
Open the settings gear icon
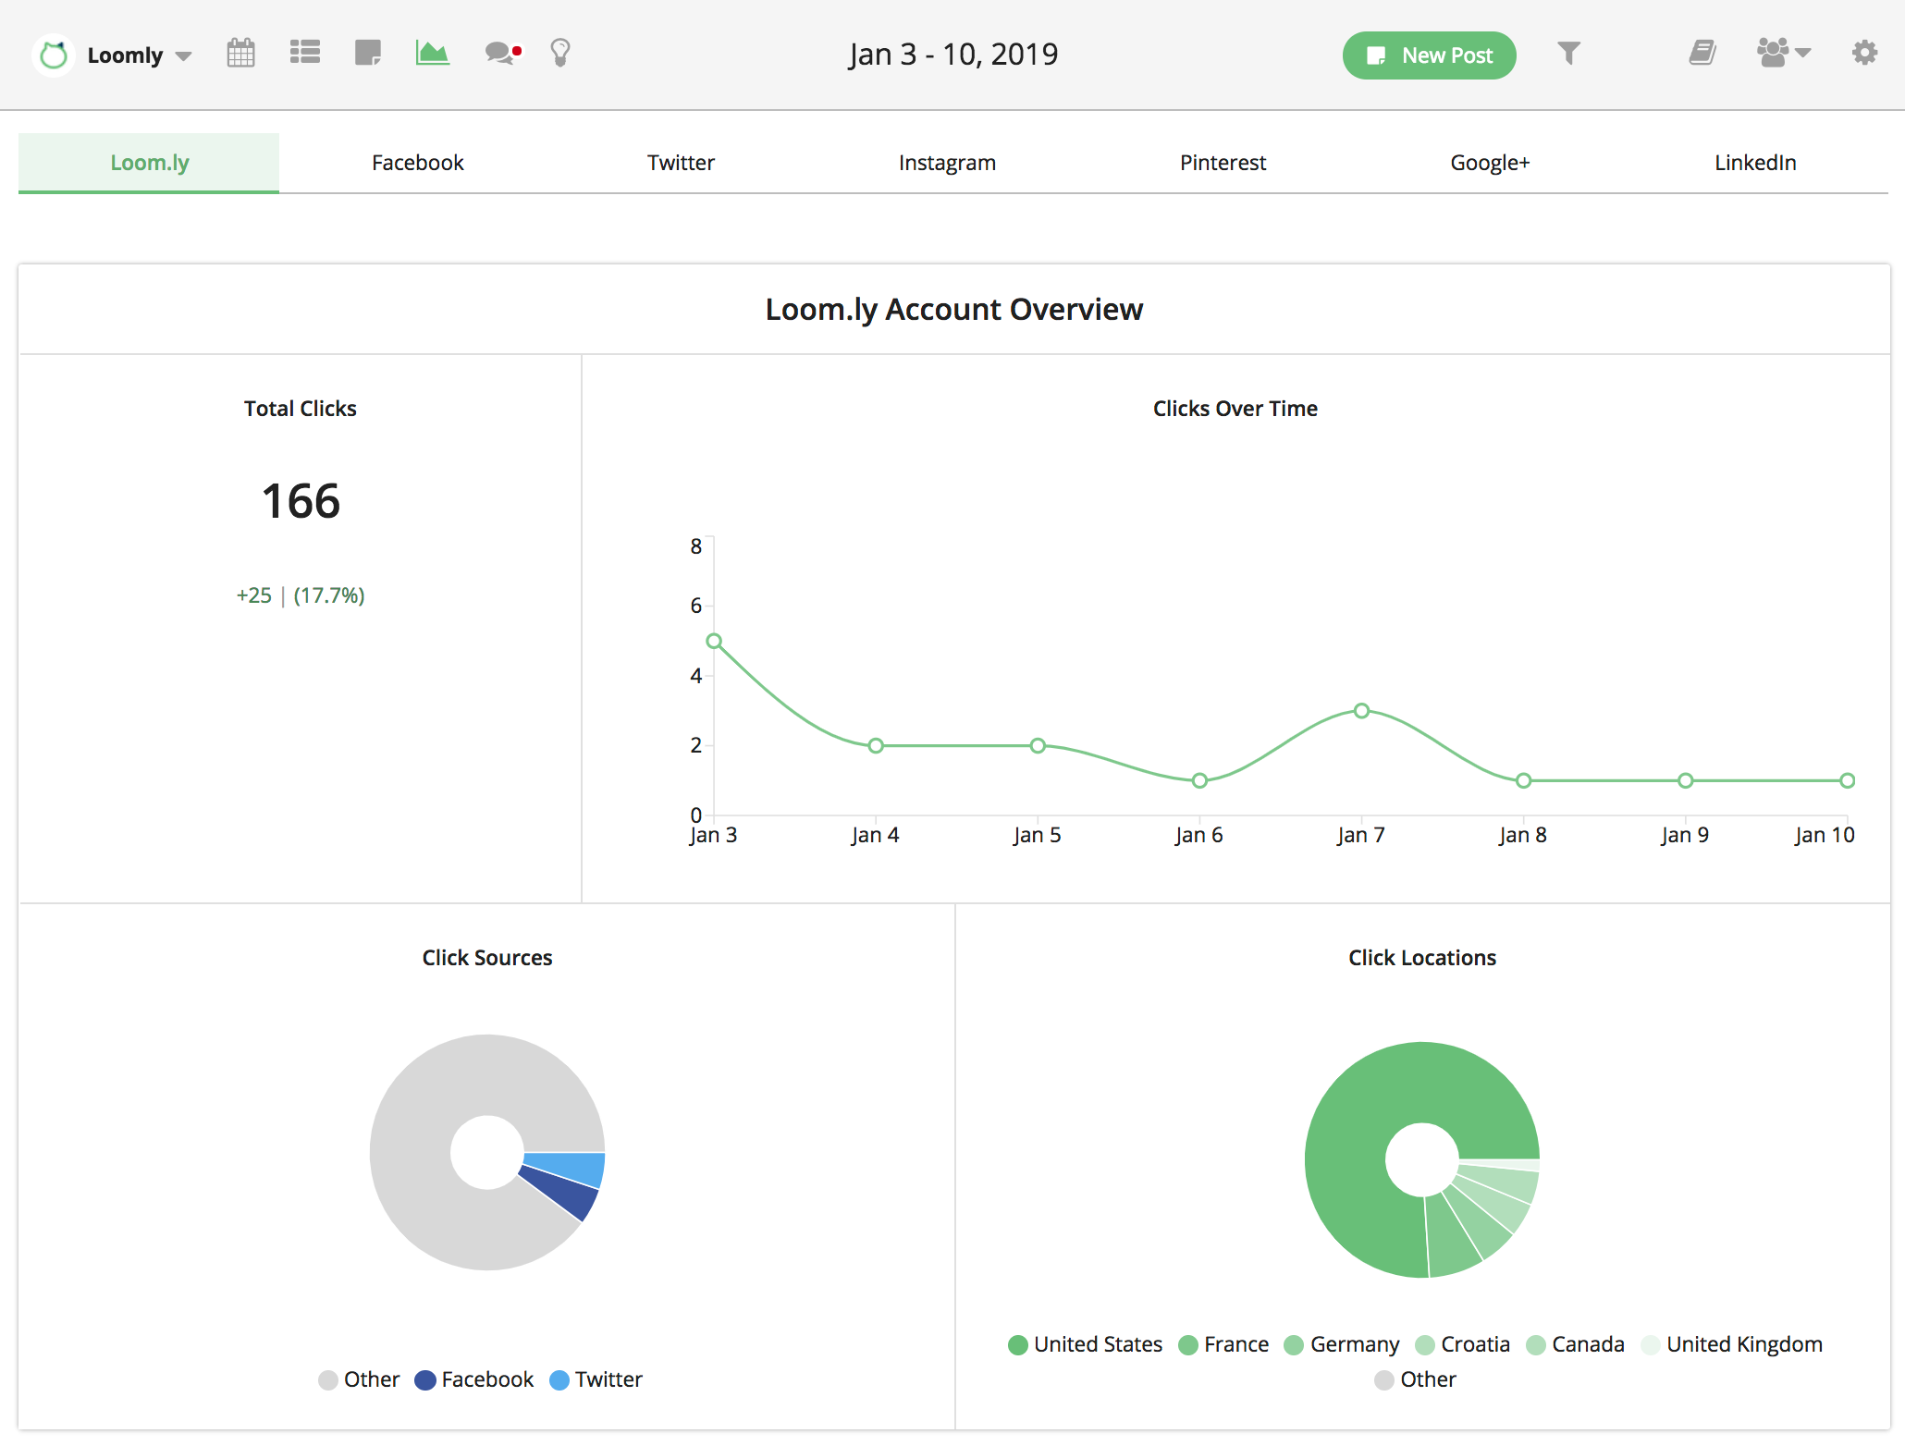click(x=1864, y=53)
